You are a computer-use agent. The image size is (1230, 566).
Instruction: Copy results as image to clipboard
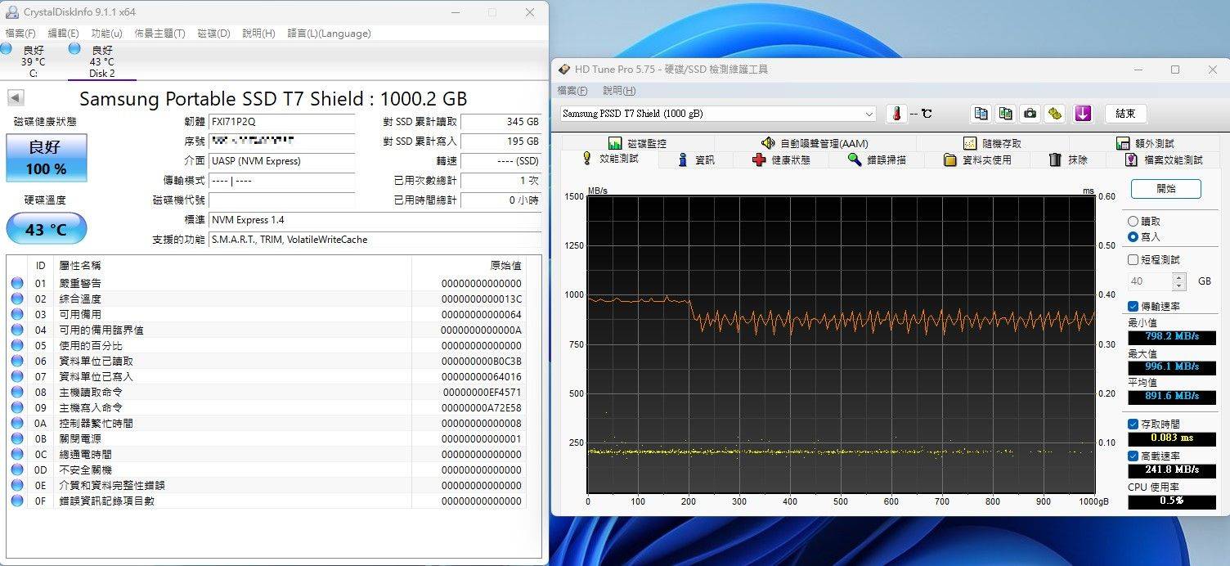1005,114
